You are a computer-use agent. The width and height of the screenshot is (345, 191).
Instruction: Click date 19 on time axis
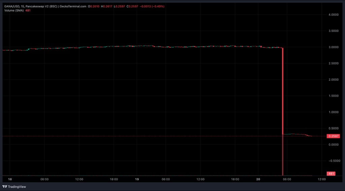point(137,179)
